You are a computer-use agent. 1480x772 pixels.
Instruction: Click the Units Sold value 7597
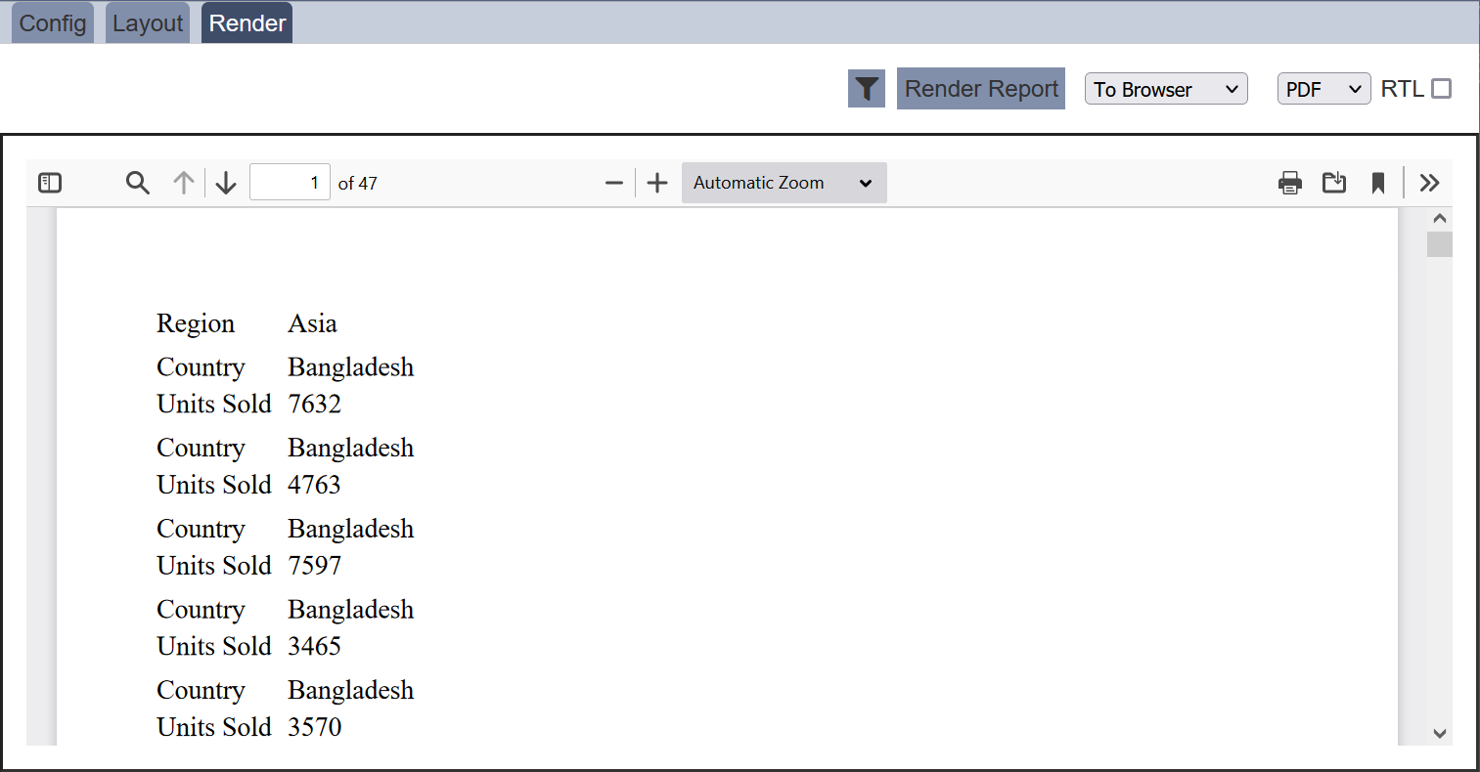(x=315, y=566)
